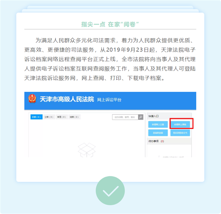Click the 申请网上立案 button
The width and height of the screenshot is (221, 214).
click(158, 124)
